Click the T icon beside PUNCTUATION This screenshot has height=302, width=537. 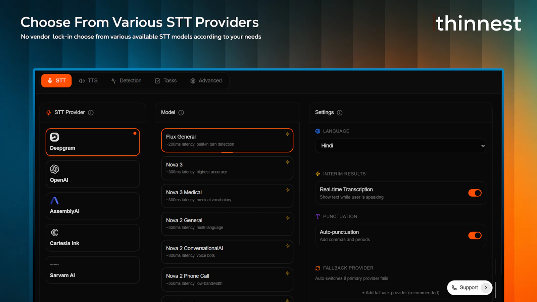click(x=318, y=216)
